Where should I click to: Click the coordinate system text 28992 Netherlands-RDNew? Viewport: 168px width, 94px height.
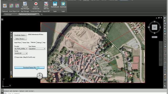tap(36, 34)
